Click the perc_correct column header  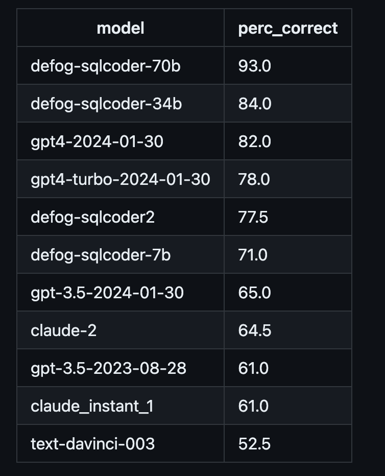287,28
